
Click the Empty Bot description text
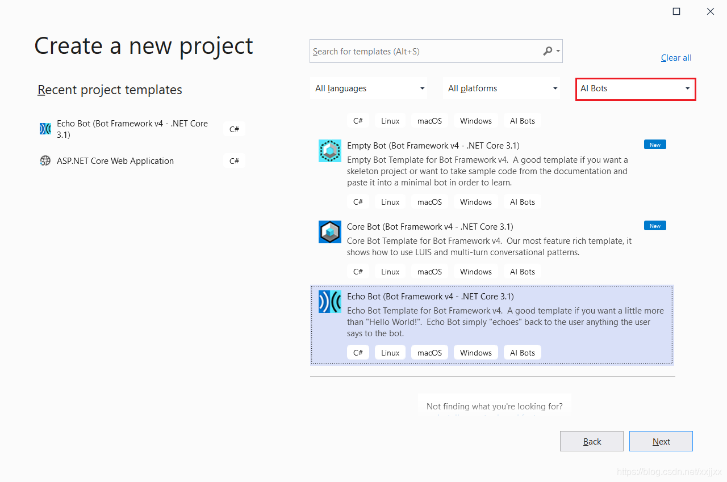point(487,171)
